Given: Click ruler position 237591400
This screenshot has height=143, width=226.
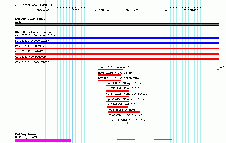Looking at the screenshot, I should 191,10.
